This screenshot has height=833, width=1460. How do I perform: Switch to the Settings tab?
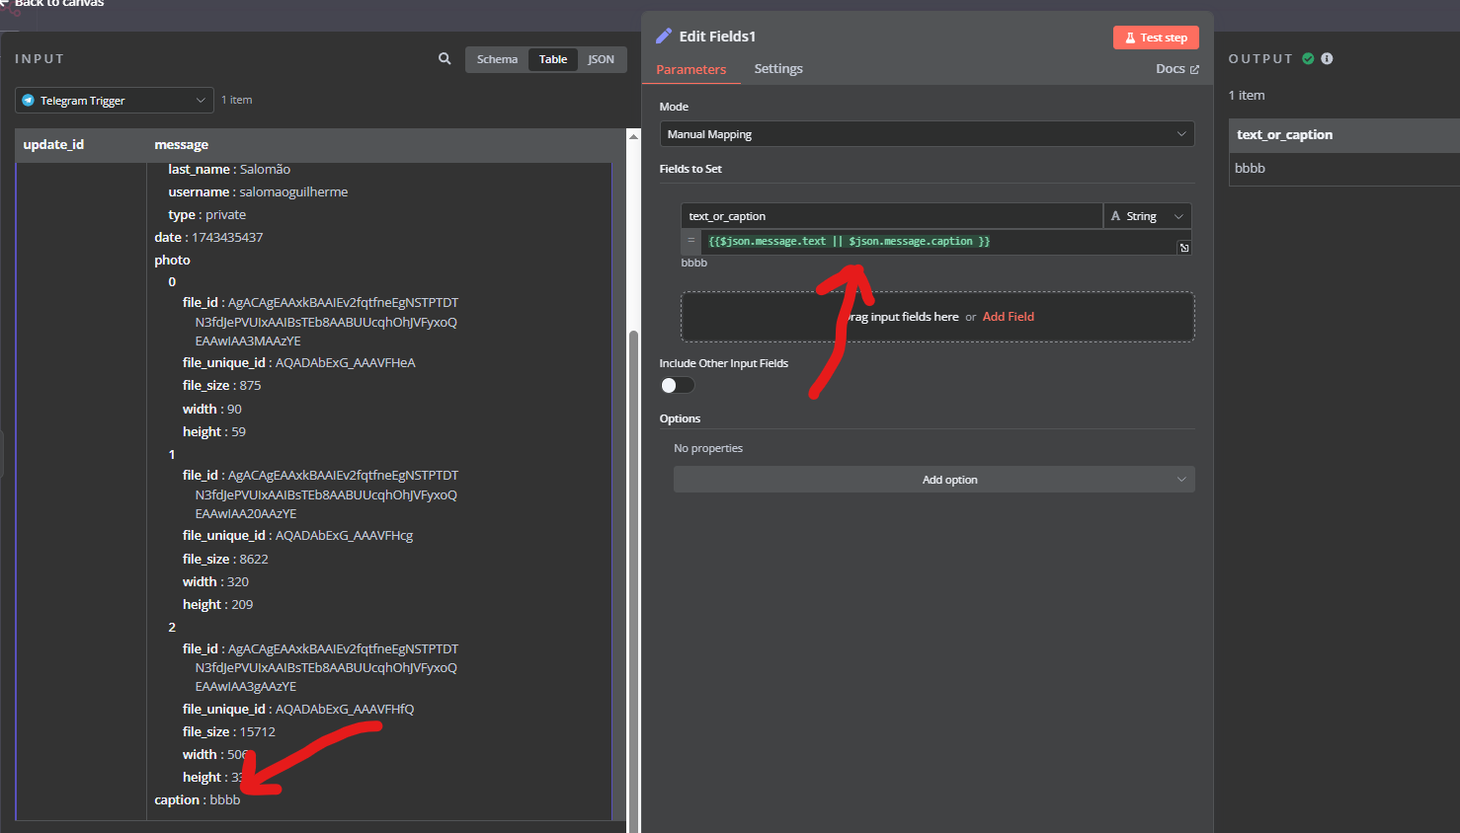777,69
